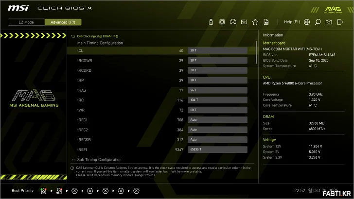Click the System 5V 5.010 V value
Screen dimensions: 354x199
(x=315, y=152)
